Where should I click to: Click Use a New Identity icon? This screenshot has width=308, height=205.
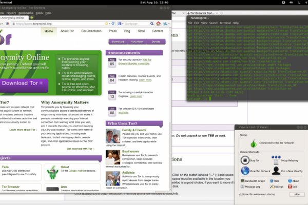point(275,171)
